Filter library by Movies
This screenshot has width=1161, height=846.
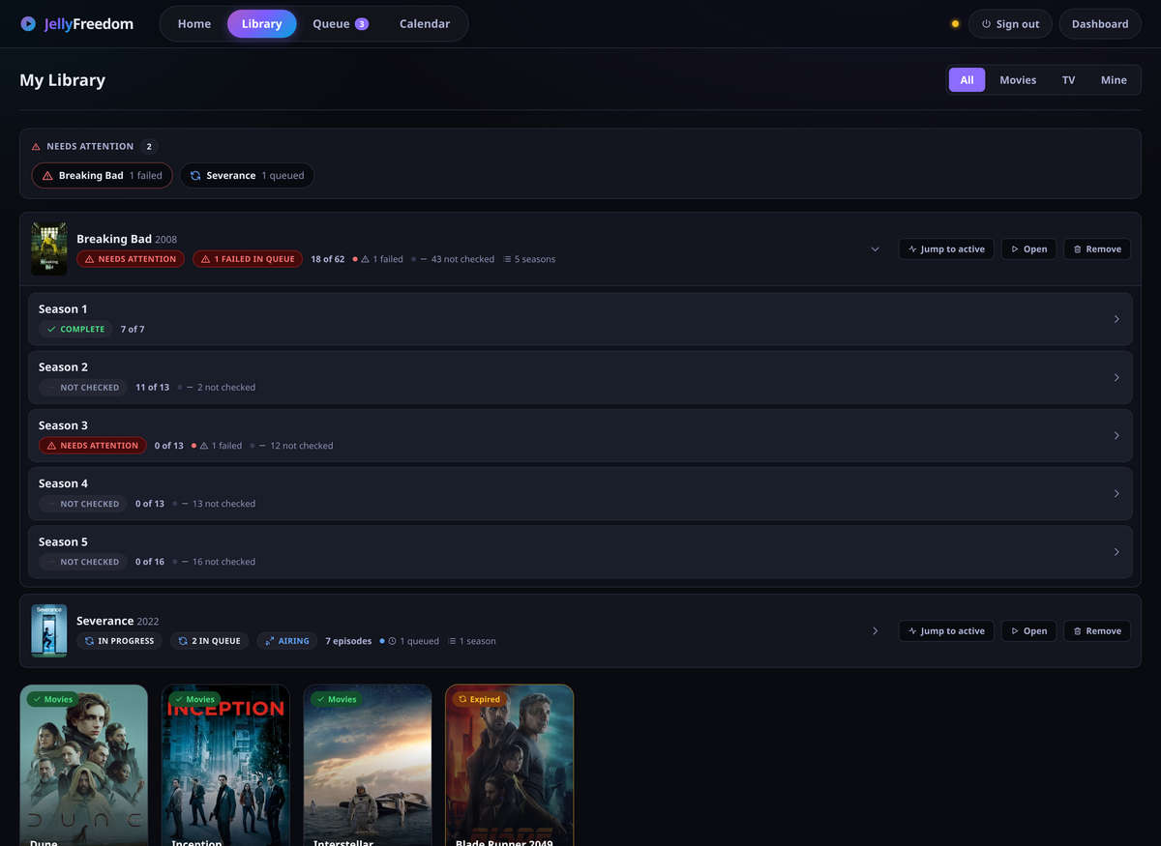[1018, 80]
